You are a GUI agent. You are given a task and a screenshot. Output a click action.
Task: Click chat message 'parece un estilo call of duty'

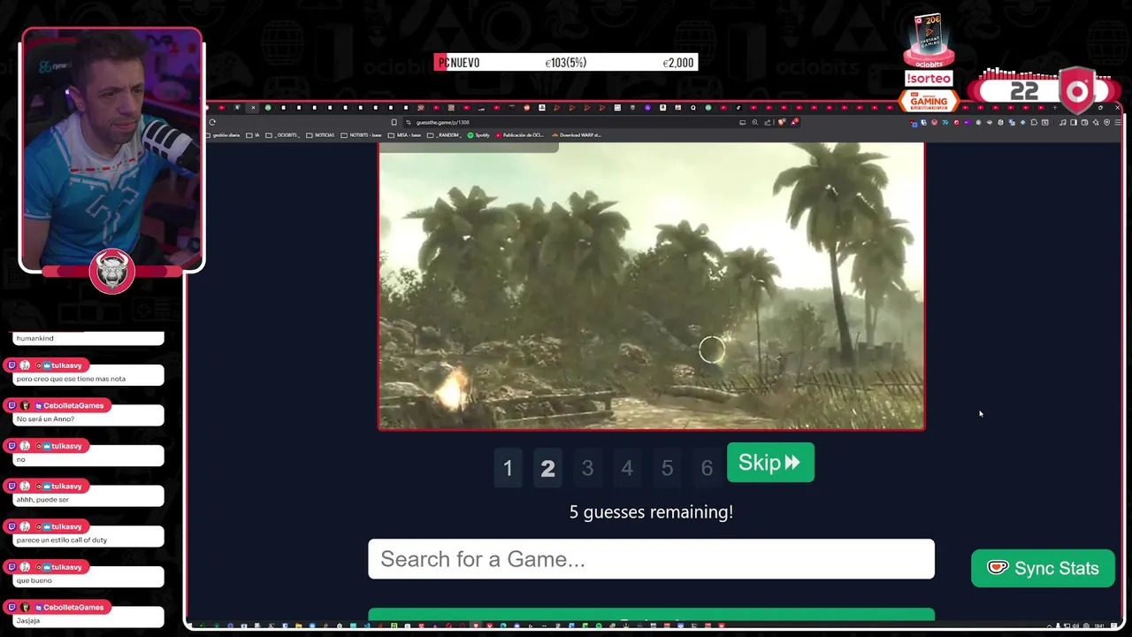(62, 540)
